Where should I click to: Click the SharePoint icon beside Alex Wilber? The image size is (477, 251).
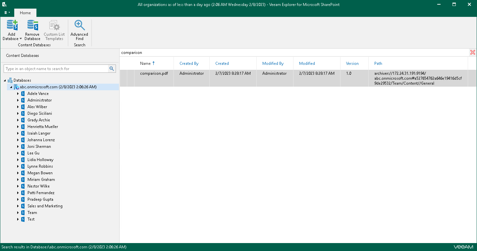tap(23, 107)
